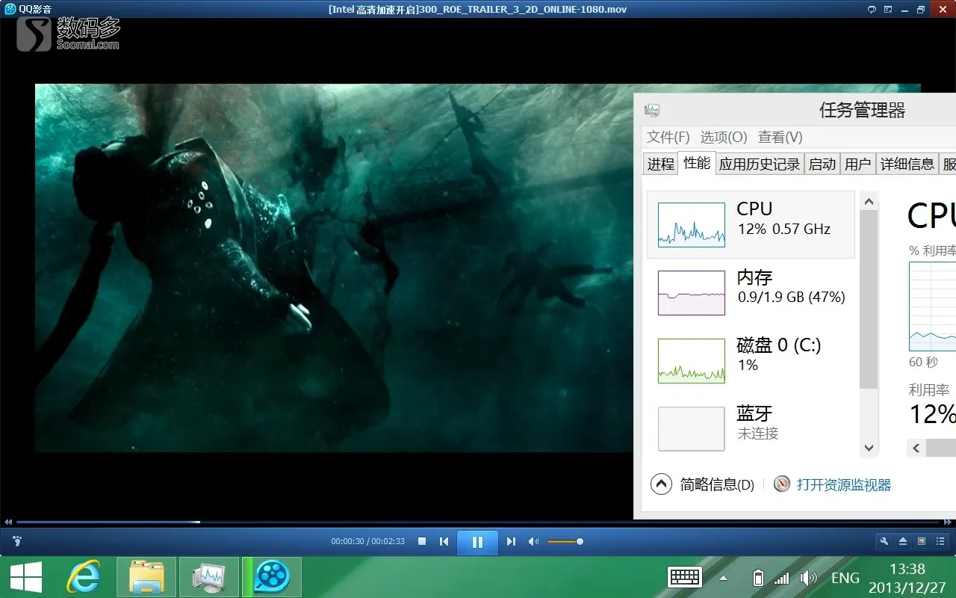Switch to the 应用历史记录 tab
Screen dimensions: 956x598
tap(760, 164)
